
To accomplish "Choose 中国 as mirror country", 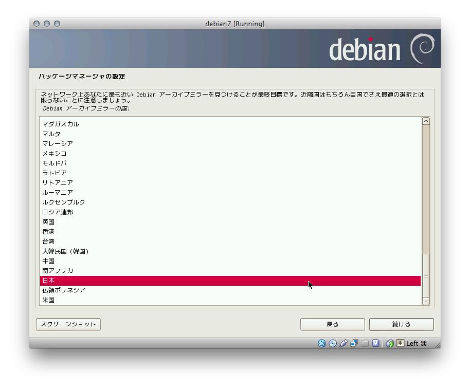I will (230, 261).
